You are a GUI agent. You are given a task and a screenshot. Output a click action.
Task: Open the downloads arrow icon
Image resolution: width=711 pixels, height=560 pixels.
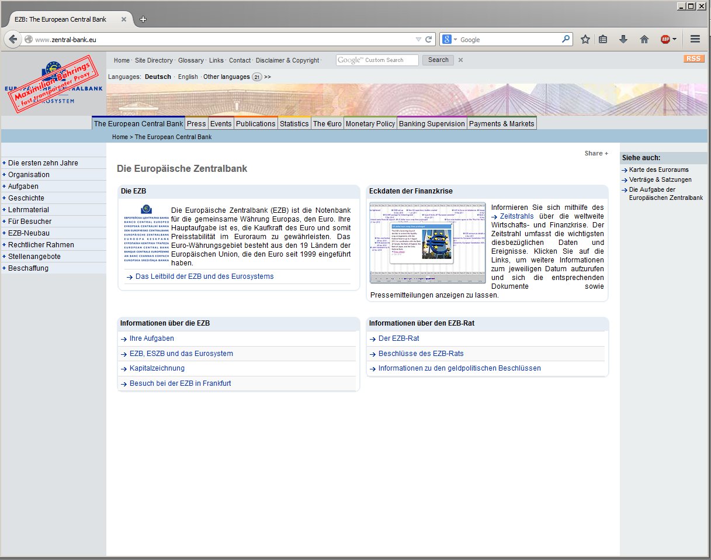(623, 39)
